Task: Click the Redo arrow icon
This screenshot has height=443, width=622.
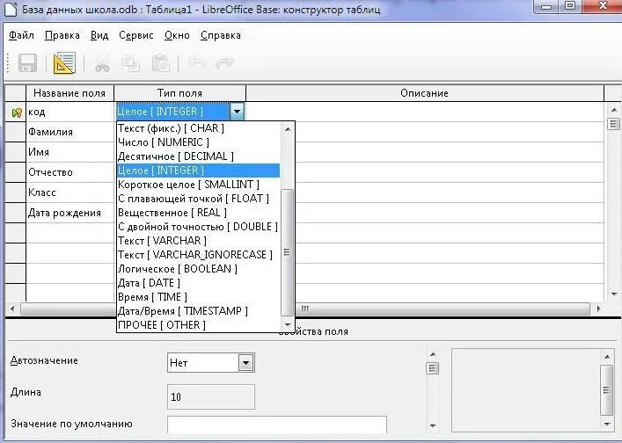Action: (224, 62)
